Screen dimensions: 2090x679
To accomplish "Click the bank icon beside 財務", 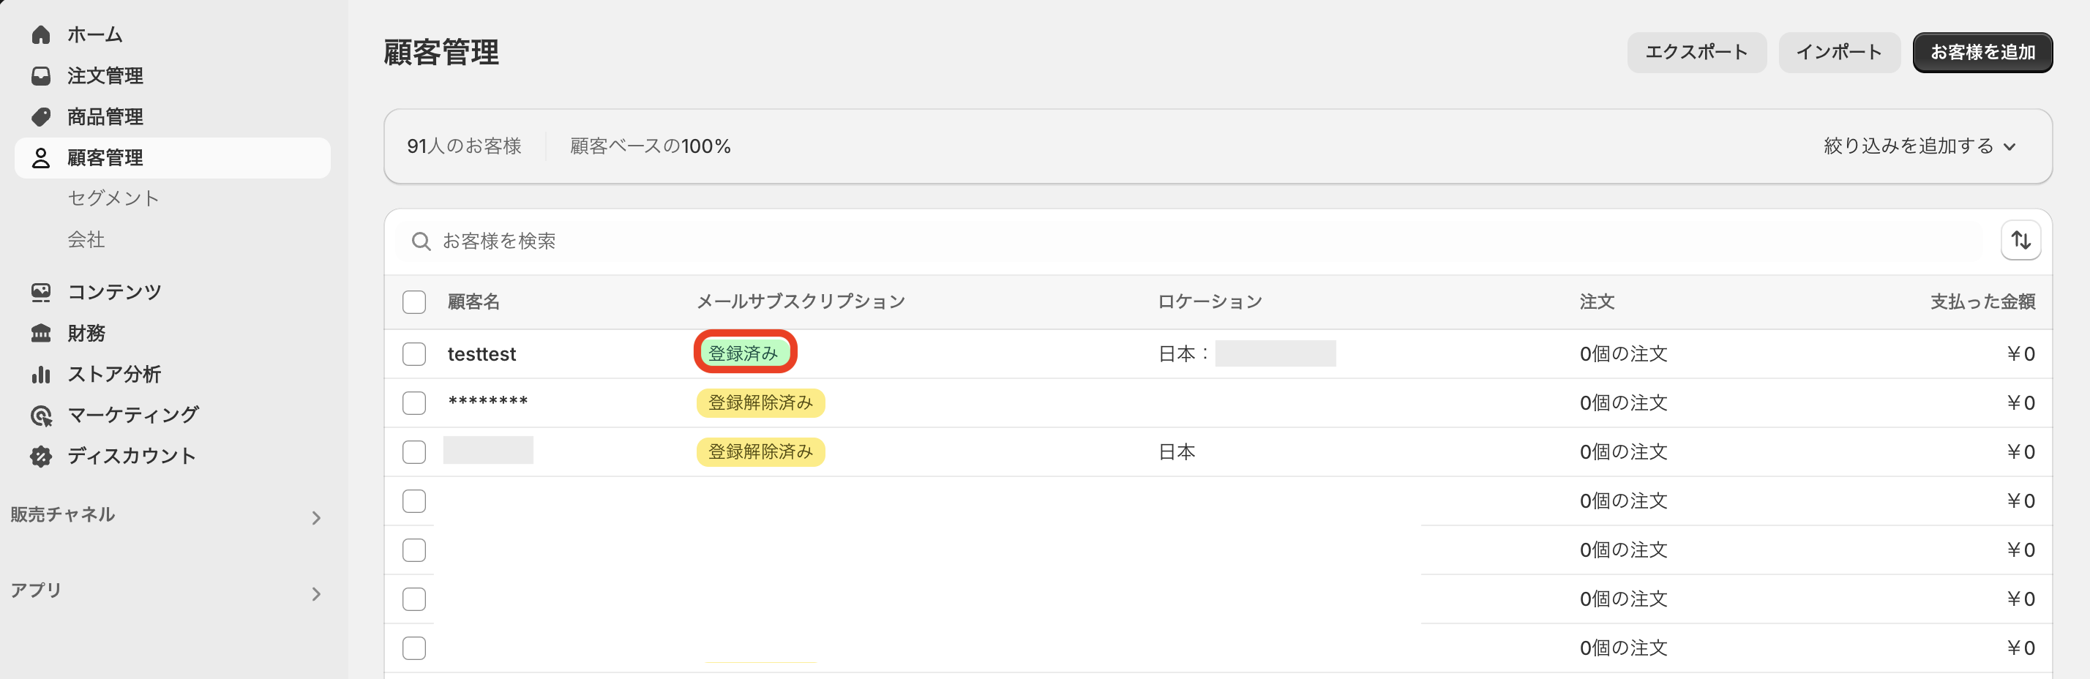I will [x=40, y=334].
